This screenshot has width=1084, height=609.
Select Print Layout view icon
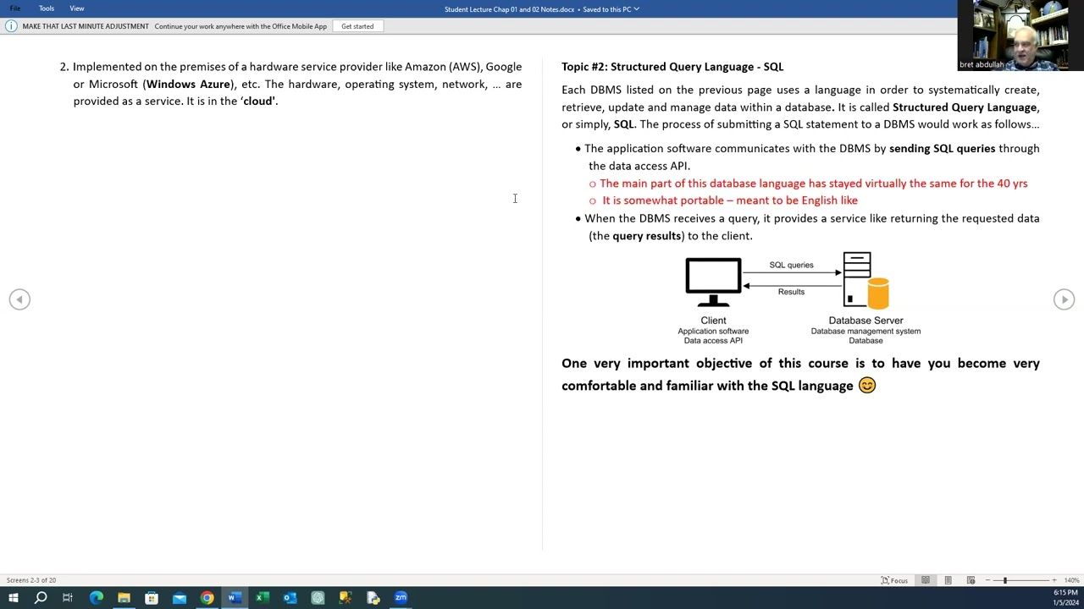pyautogui.click(x=948, y=580)
